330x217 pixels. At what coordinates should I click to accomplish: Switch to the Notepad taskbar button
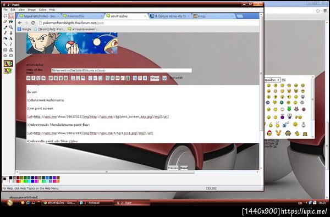pos(96,203)
